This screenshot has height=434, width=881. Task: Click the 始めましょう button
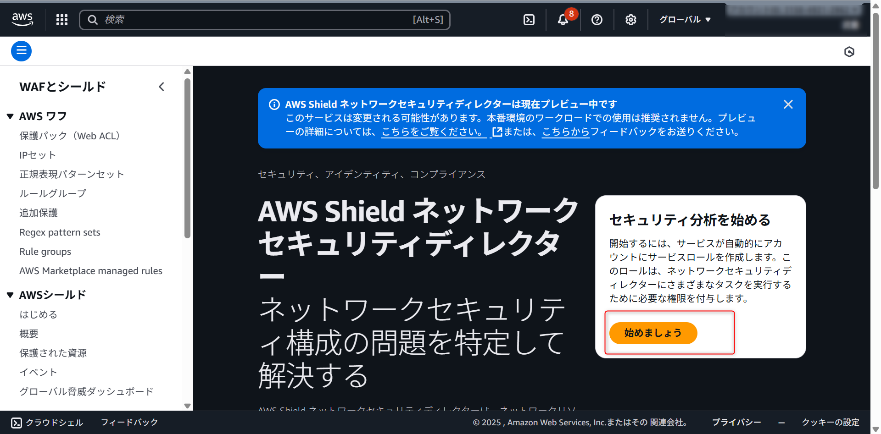[653, 333]
